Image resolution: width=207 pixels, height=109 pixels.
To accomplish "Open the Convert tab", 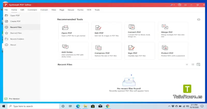I will pyautogui.click(x=44, y=10).
